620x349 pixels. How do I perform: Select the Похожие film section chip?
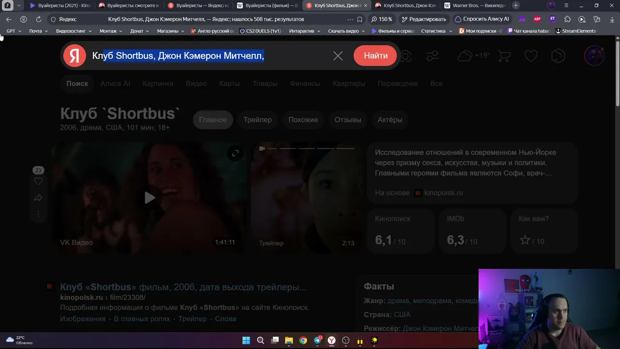pyautogui.click(x=303, y=120)
